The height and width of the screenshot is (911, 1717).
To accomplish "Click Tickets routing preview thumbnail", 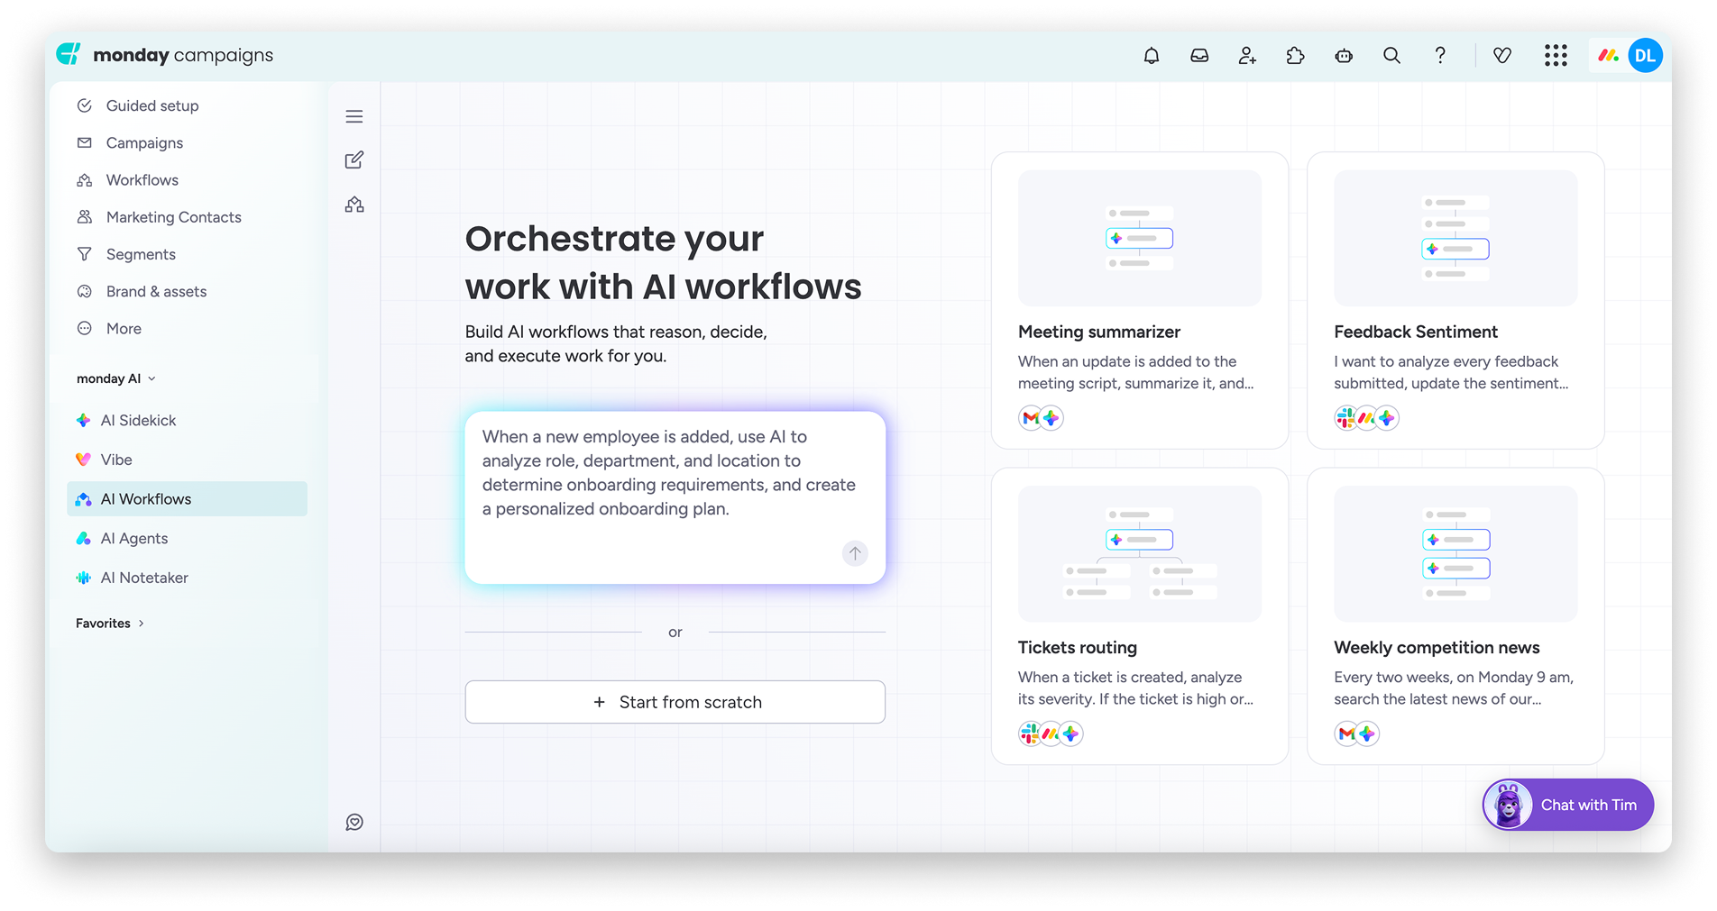I will click(1140, 554).
